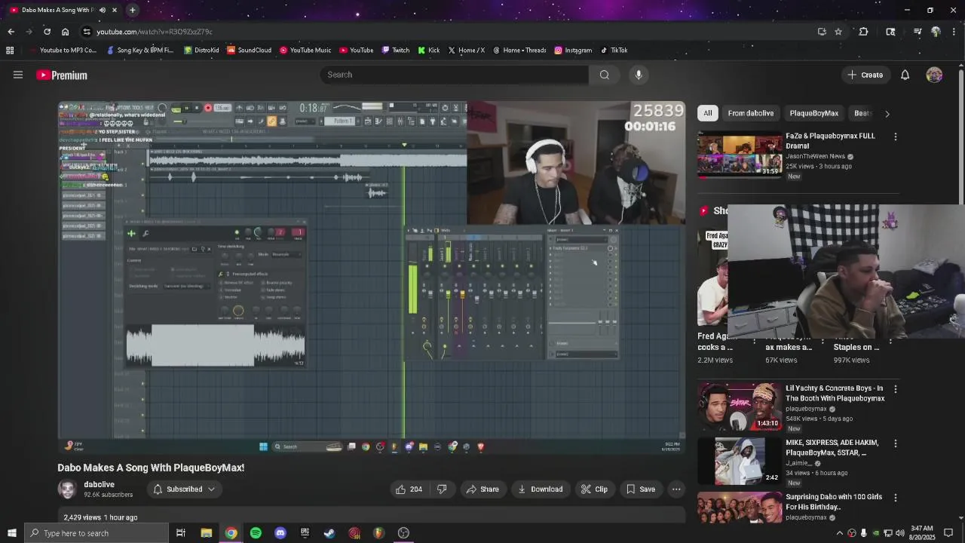This screenshot has width=965, height=543.
Task: Open the DistroKid bookmark
Action: pyautogui.click(x=201, y=51)
